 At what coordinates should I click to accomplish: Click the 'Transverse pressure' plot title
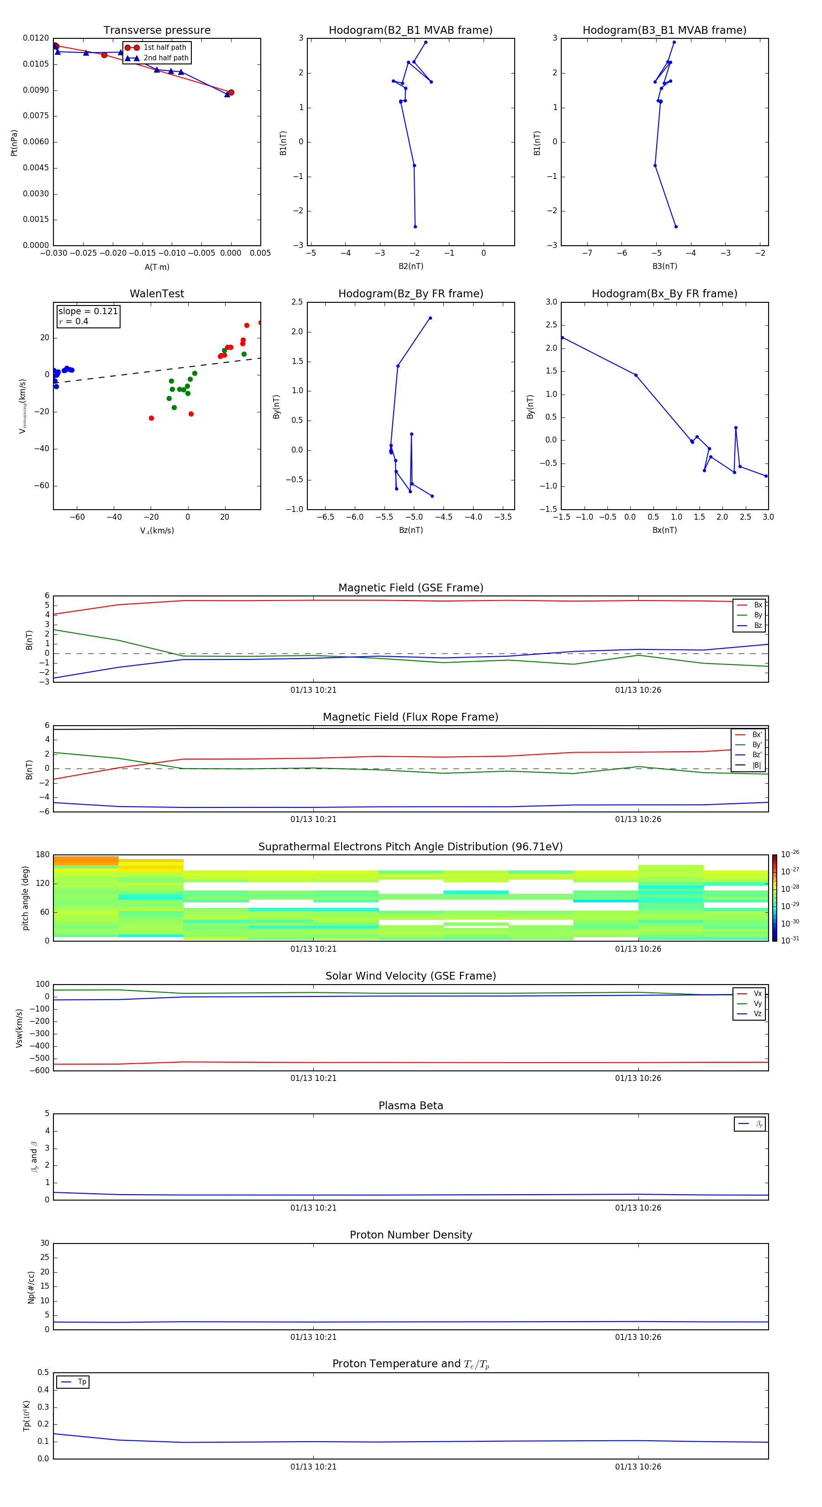pyautogui.click(x=157, y=31)
